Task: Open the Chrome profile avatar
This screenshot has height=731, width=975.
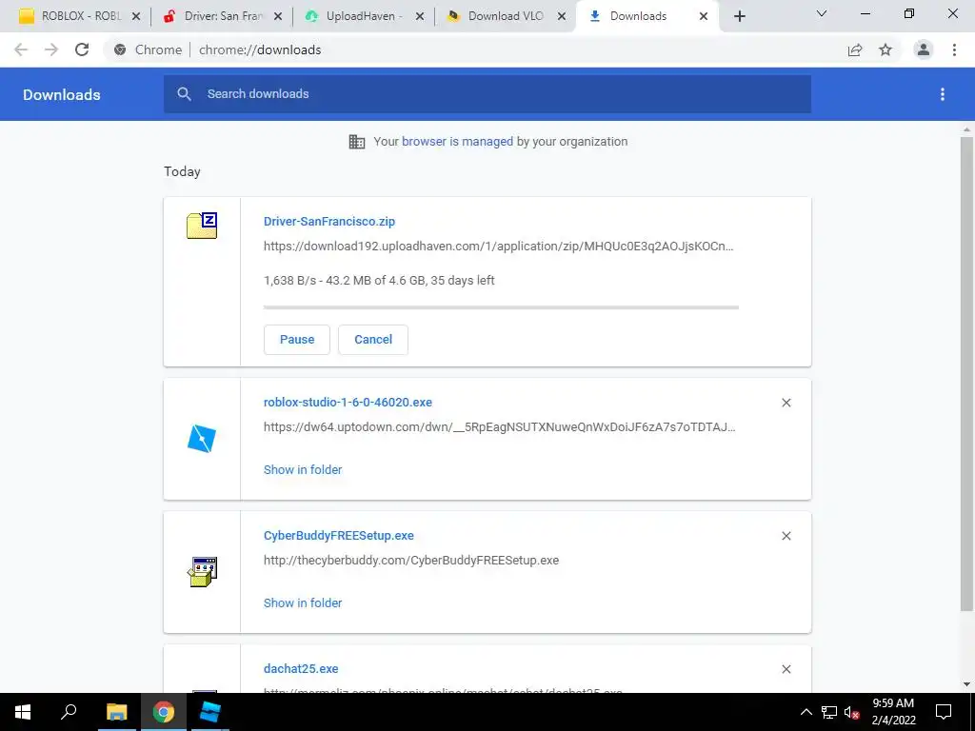Action: tap(924, 49)
